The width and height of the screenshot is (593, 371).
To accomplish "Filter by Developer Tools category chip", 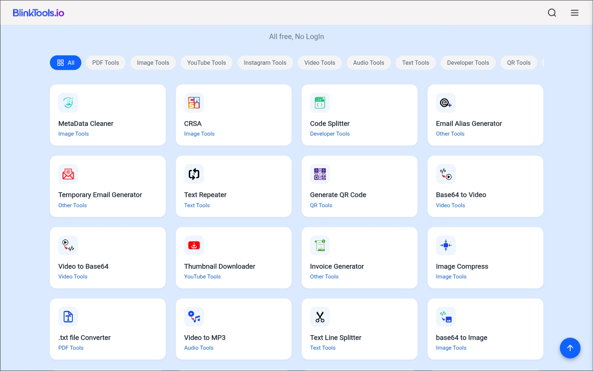I will (468, 63).
